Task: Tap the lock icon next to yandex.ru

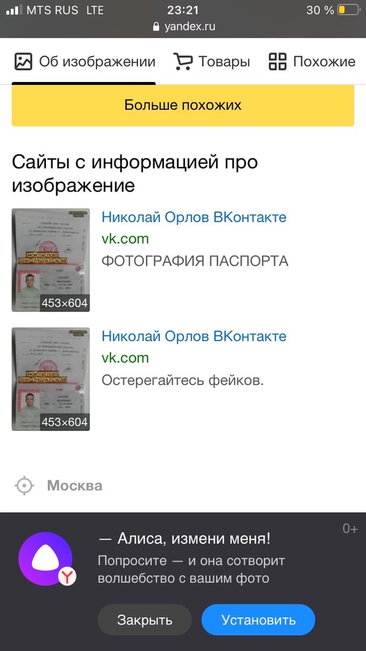Action: point(156,27)
